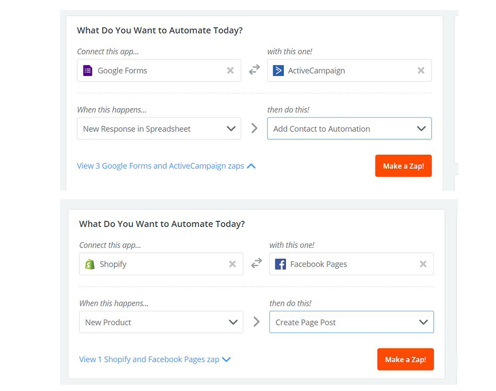Swap Google Forms and ActiveCampaign apps
This screenshot has width=496, height=391.
pos(254,70)
